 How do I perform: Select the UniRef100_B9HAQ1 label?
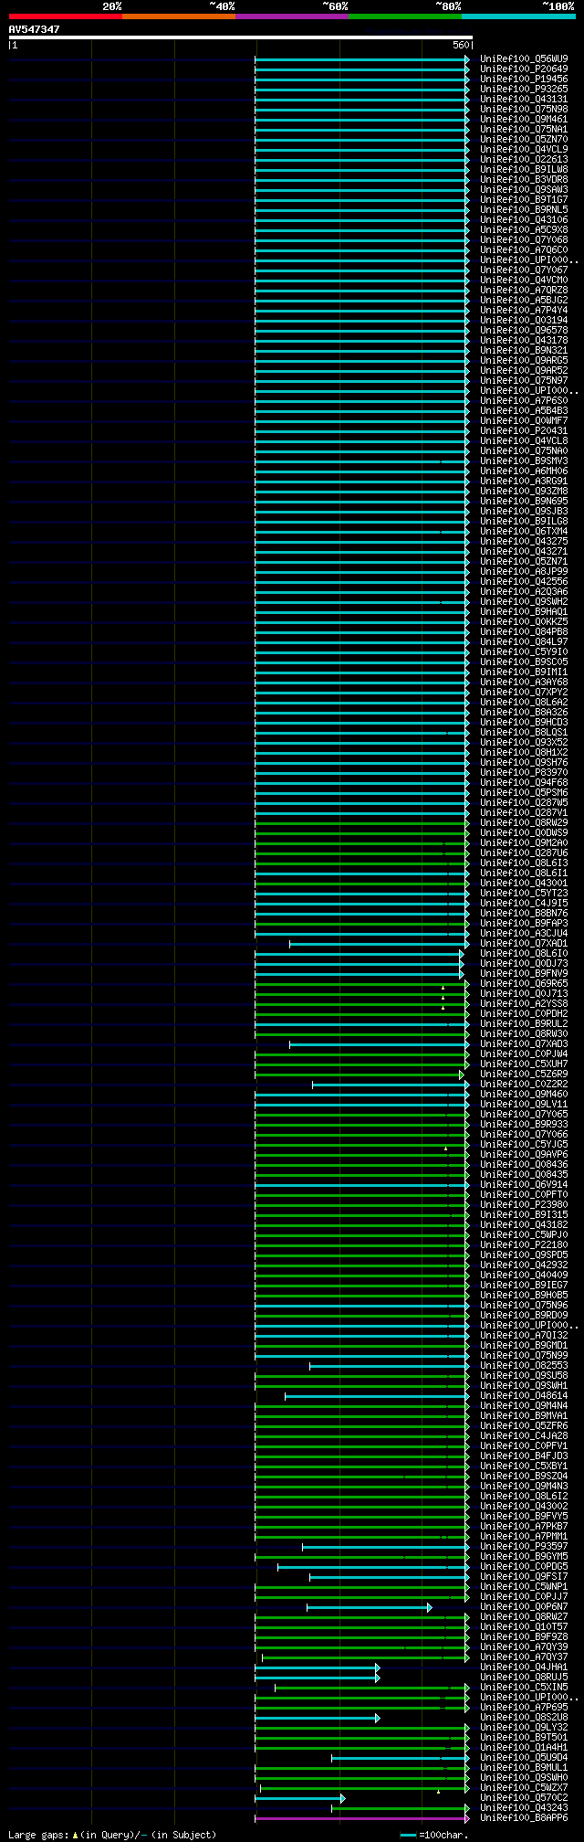click(x=524, y=611)
